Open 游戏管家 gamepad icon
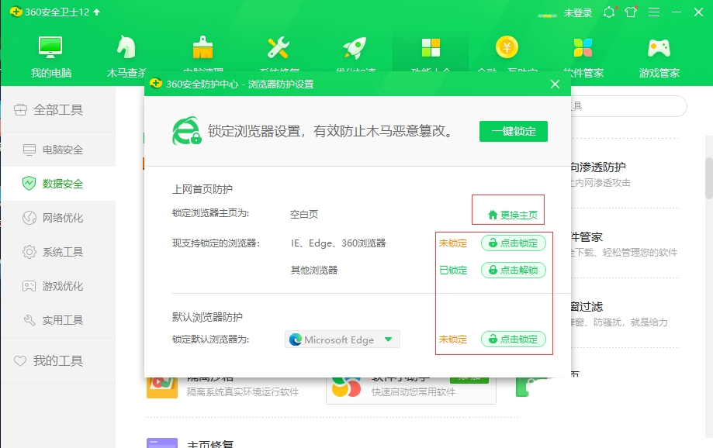Image resolution: width=713 pixels, height=448 pixels. (x=659, y=47)
